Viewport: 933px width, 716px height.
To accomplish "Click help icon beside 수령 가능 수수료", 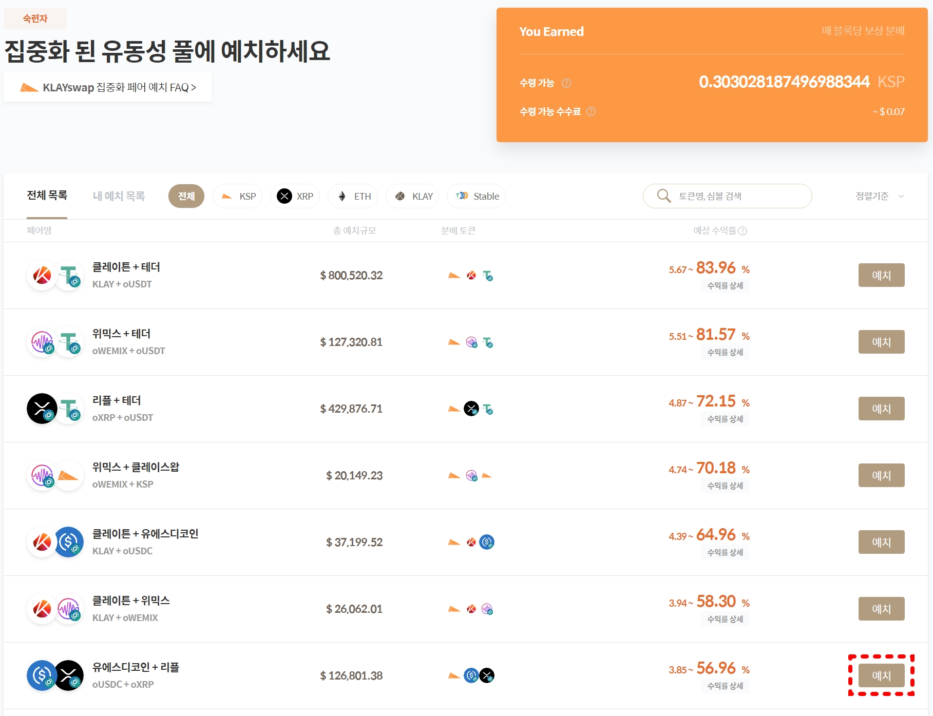I will 591,111.
